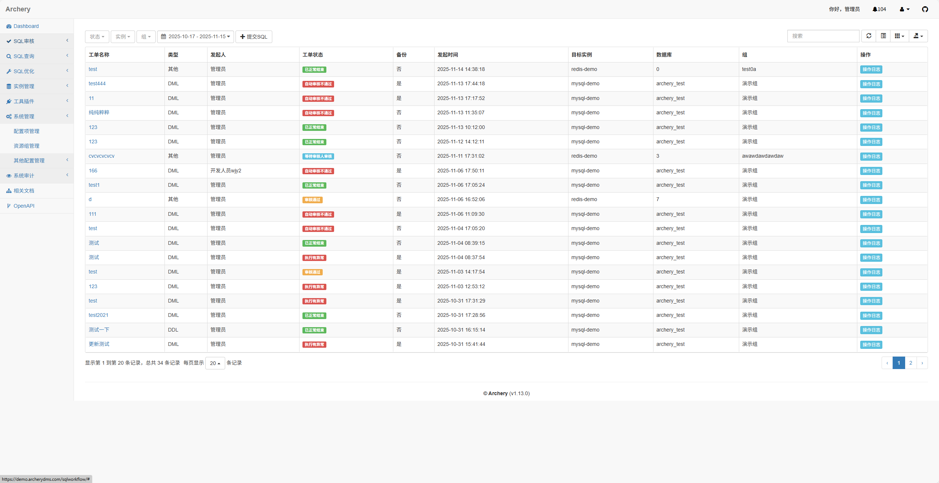Select 配置项管理 submenu item
The image size is (939, 483).
(26, 131)
